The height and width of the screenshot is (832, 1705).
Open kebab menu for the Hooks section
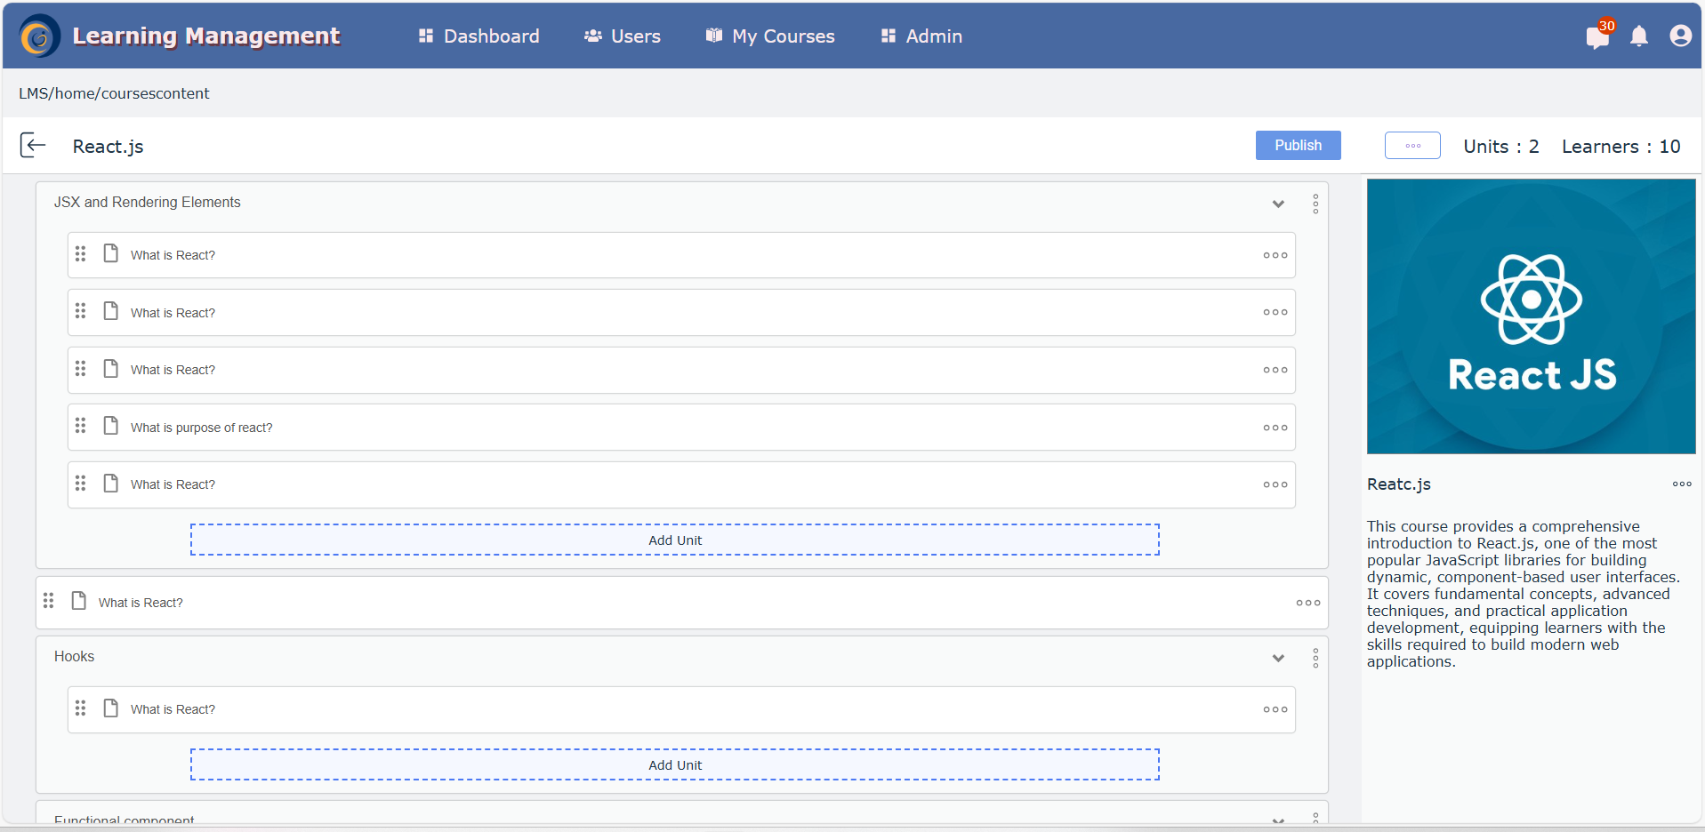1315,658
